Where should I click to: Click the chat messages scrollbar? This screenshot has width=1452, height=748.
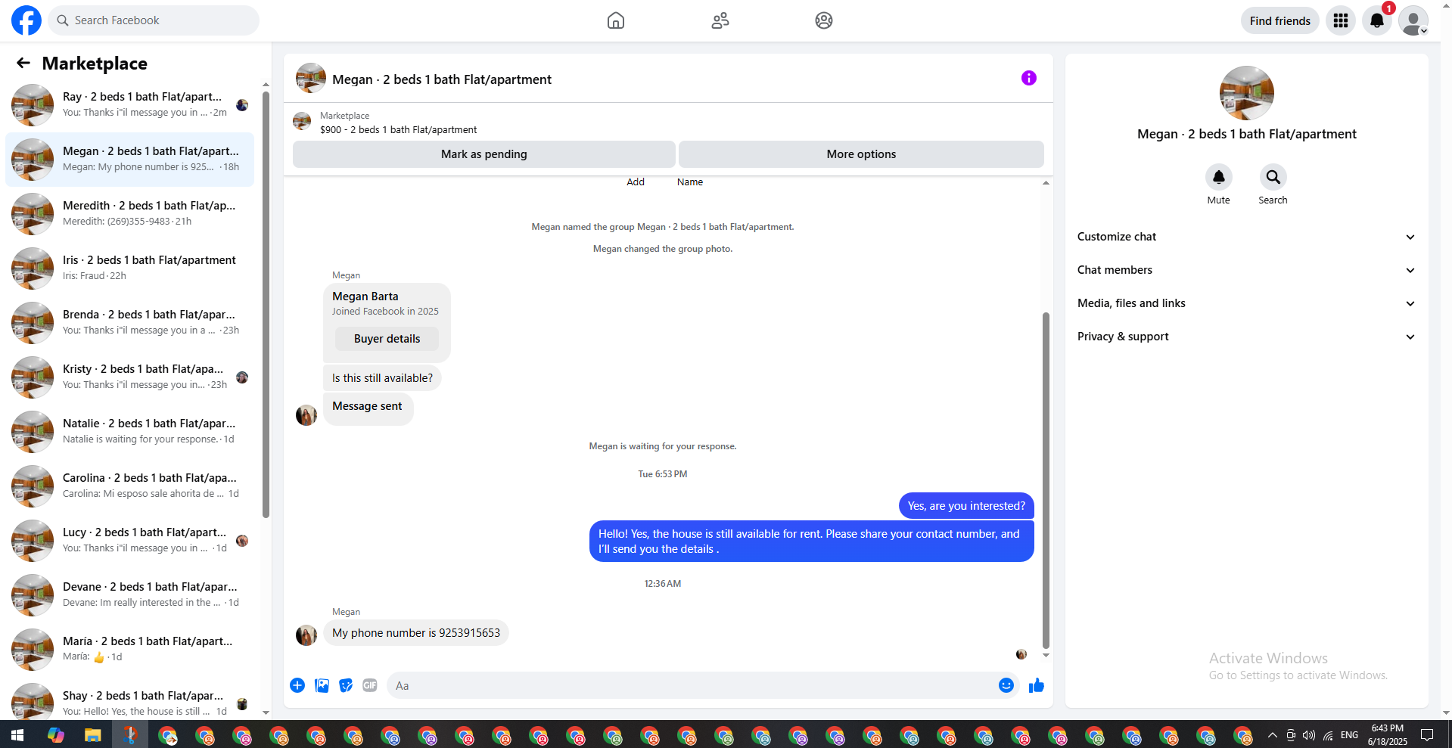pyautogui.click(x=1046, y=480)
